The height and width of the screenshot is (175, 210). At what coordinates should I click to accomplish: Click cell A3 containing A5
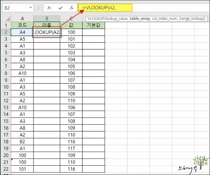22,39
